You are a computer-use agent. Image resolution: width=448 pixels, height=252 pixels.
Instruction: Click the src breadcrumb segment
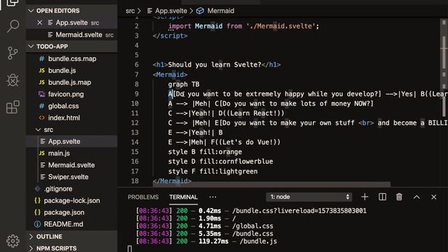point(130,11)
